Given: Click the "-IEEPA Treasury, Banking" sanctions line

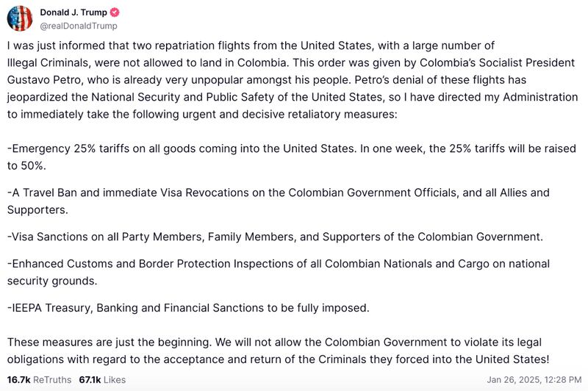Looking at the screenshot, I should [187, 307].
